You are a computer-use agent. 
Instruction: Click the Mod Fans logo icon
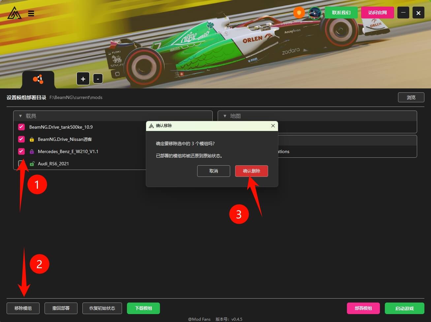click(15, 13)
